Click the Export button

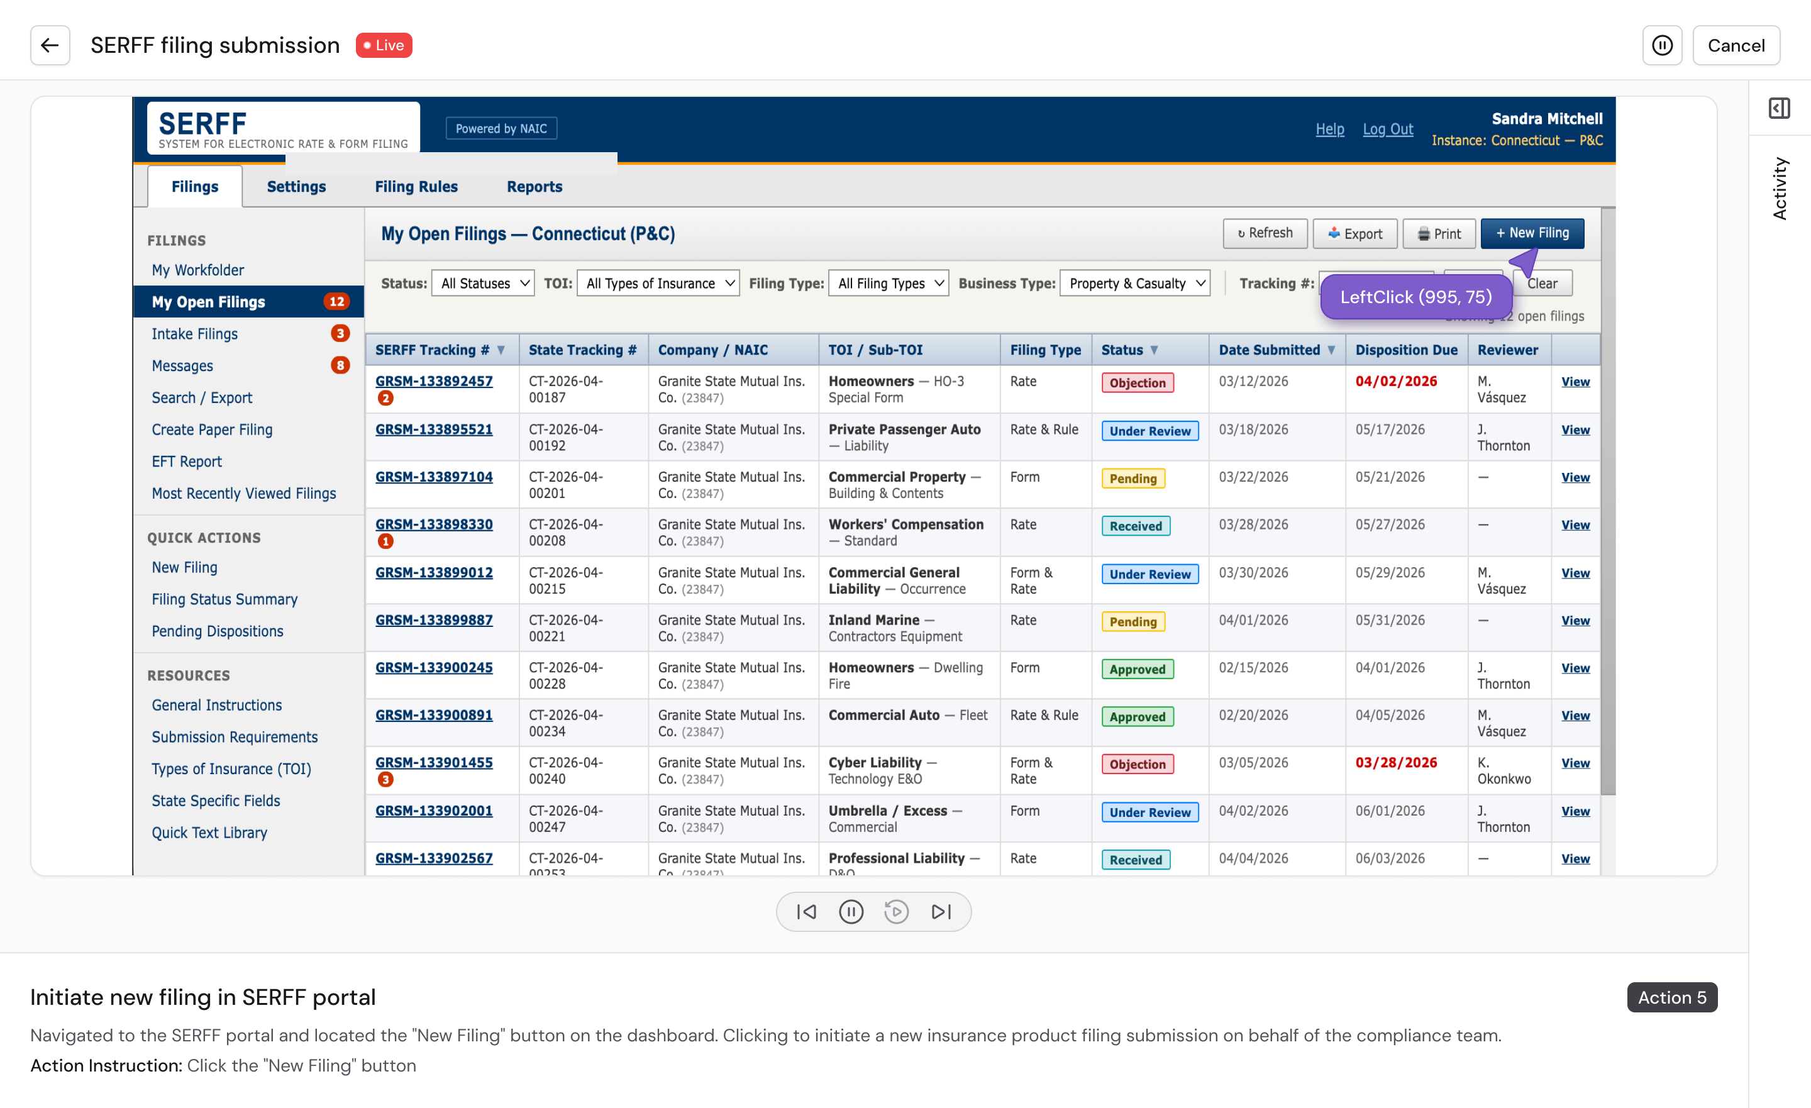coord(1354,234)
